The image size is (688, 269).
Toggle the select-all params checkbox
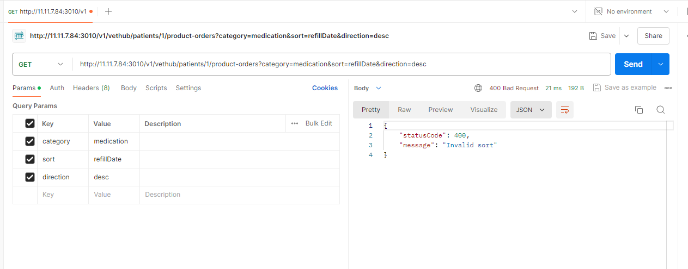click(x=30, y=124)
